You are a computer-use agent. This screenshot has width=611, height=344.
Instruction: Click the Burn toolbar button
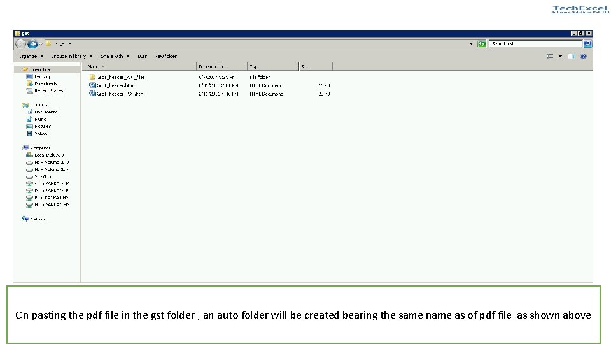(x=142, y=56)
